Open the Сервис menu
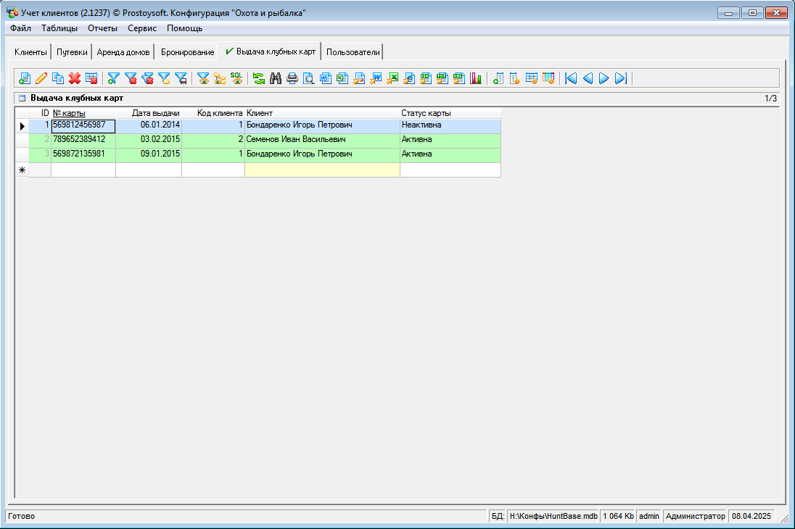Screen dimensions: 795x529 coord(142,28)
